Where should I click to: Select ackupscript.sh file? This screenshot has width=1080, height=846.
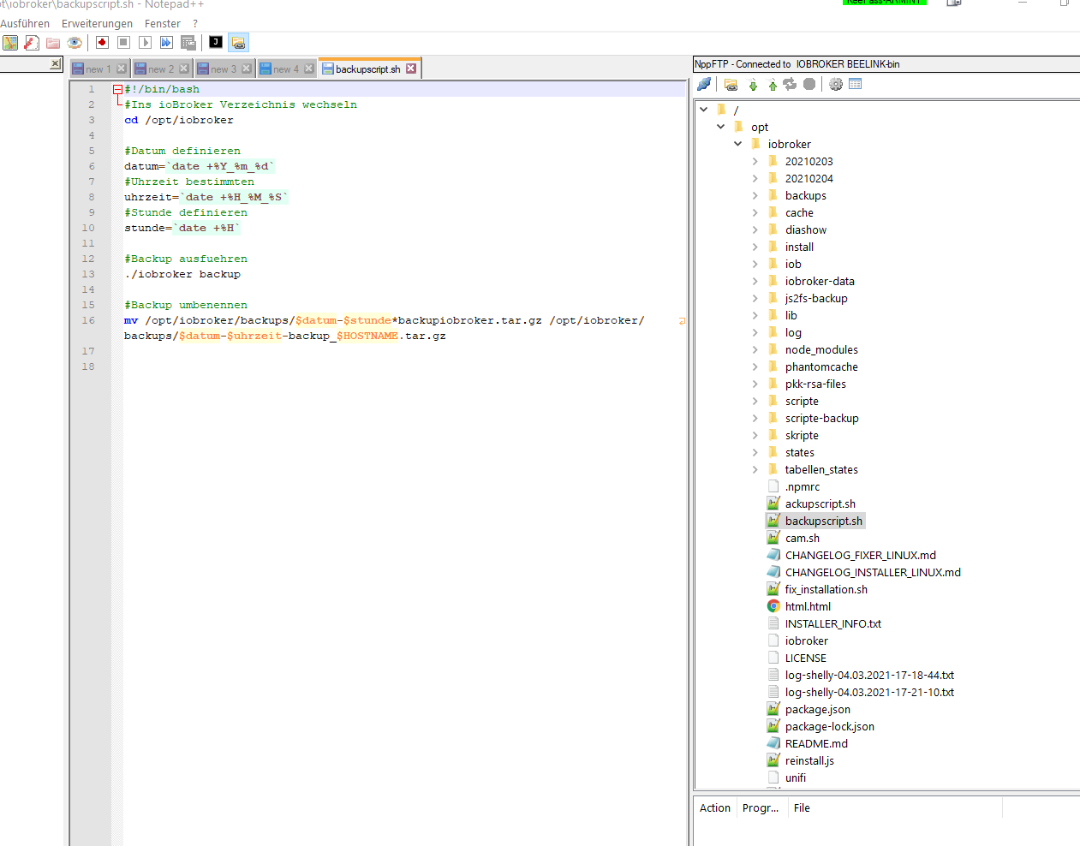pyautogui.click(x=820, y=503)
